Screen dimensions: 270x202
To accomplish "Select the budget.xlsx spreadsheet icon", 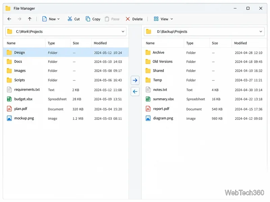I will tap(9, 99).
